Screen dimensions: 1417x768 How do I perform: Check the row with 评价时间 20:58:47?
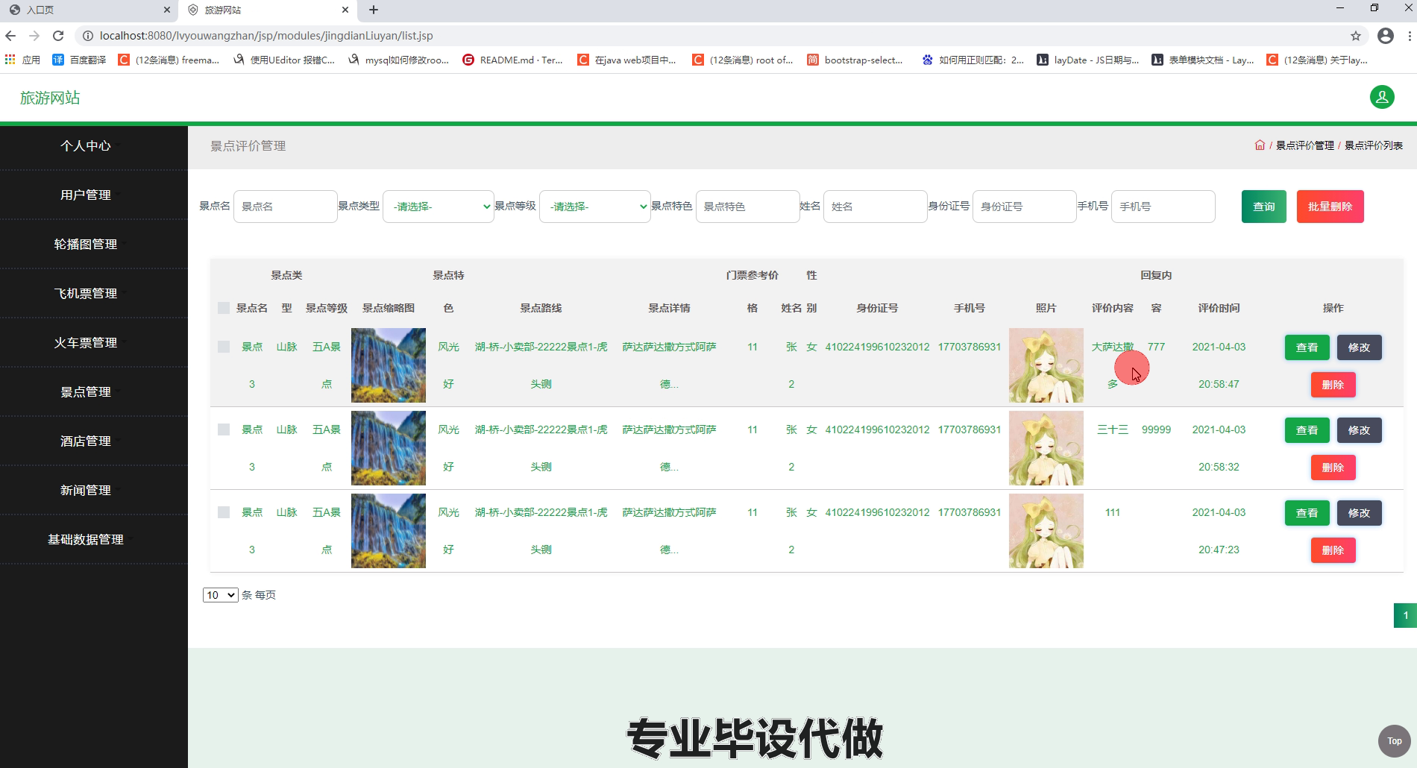224,347
